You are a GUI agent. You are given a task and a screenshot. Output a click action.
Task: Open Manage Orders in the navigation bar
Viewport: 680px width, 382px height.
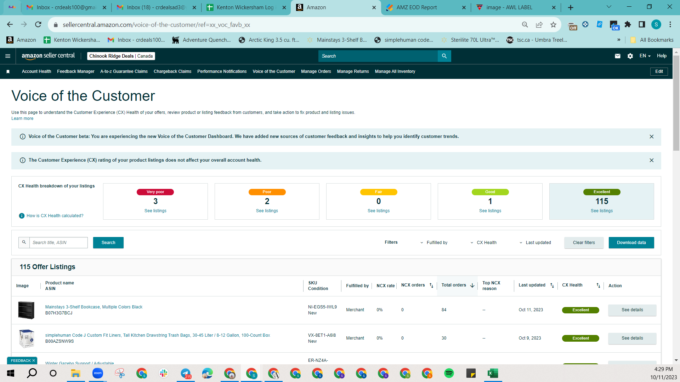coord(316,71)
